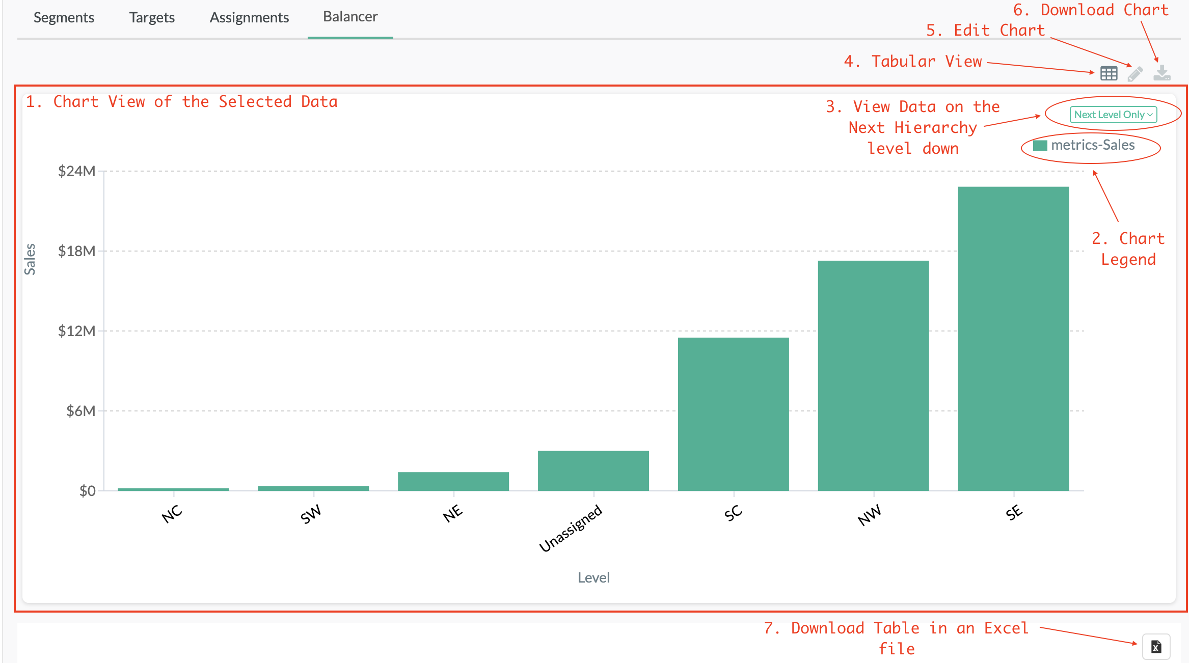Viewport: 1189px width, 663px height.
Task: Select the NE bar in the chart
Action: (453, 481)
